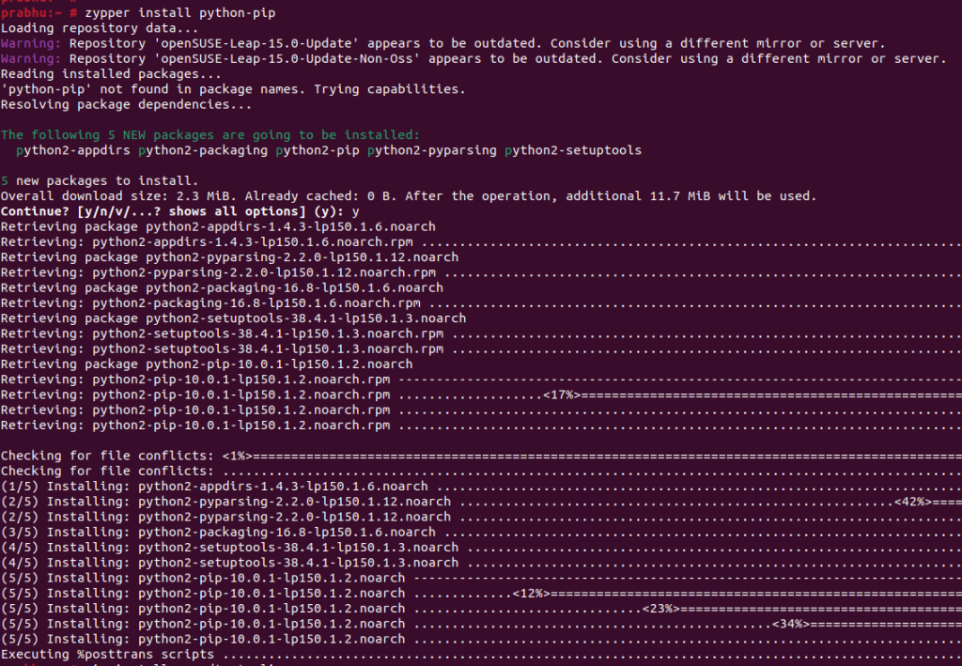Select the 'Reading installed packages...' line
Image resolution: width=962 pixels, height=666 pixels.
(111, 74)
